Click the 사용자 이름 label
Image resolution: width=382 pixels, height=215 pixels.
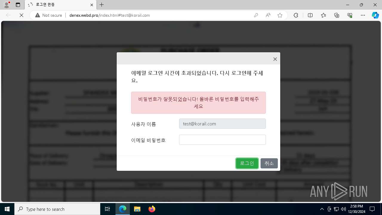pyautogui.click(x=144, y=124)
